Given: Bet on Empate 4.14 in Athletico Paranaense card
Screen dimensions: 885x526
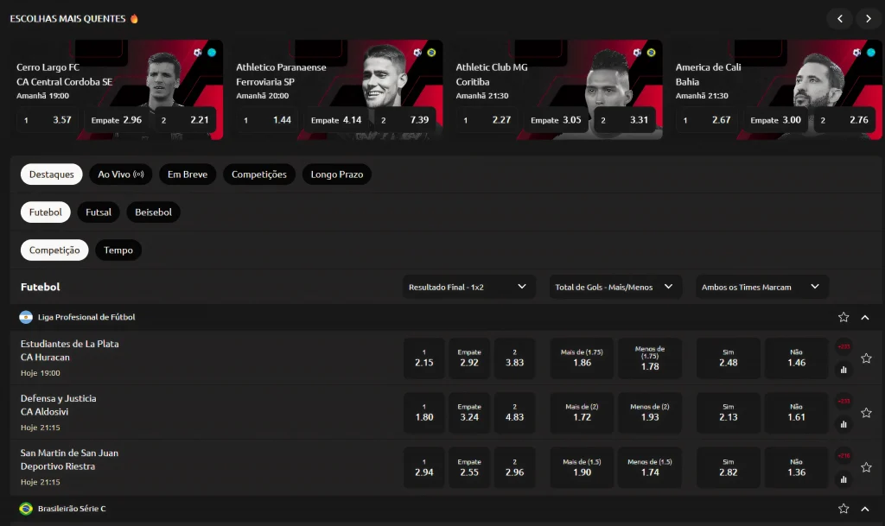Looking at the screenshot, I should click(x=336, y=120).
